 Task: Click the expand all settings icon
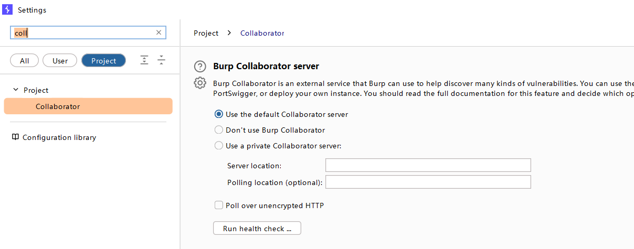[x=144, y=60]
